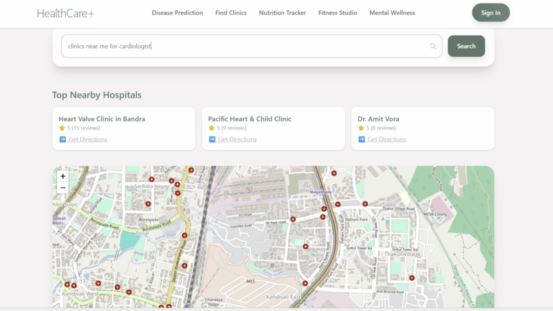Image resolution: width=553 pixels, height=311 pixels.
Task: Click the Pacific Heart & Child Clinic title
Action: click(250, 119)
